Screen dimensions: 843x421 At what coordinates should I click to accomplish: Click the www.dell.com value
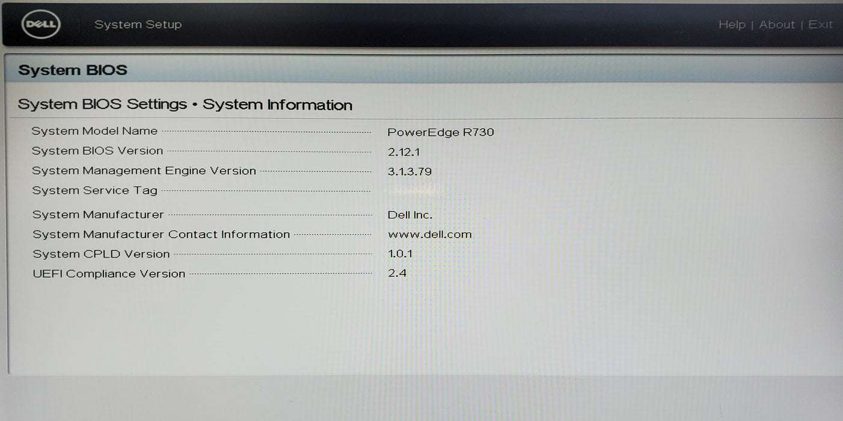[430, 235]
